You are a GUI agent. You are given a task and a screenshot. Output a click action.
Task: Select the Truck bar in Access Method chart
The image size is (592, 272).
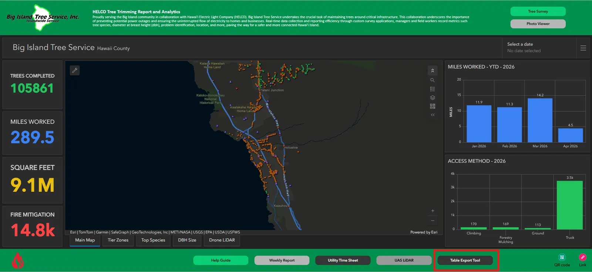[570, 205]
